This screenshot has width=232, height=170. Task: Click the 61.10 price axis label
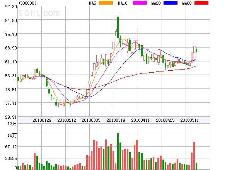pos(11,62)
